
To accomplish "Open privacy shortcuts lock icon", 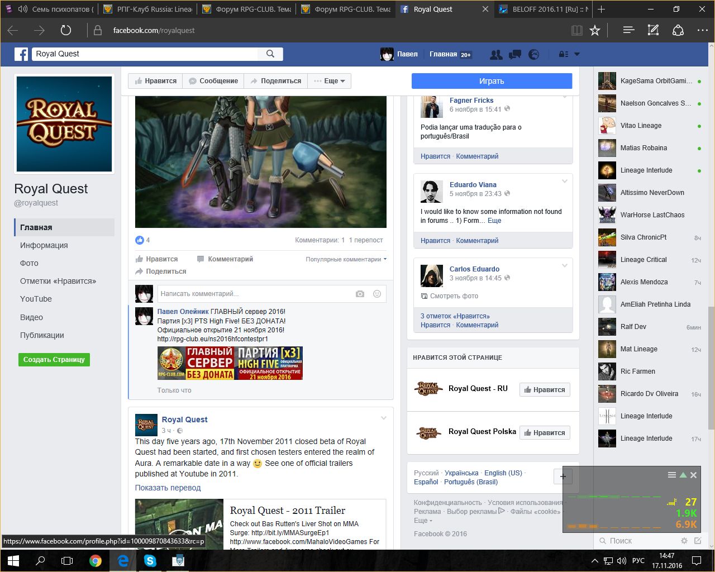I will [x=564, y=54].
